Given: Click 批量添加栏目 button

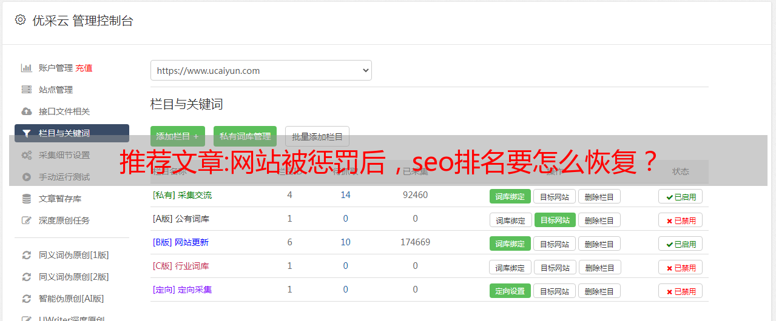Looking at the screenshot, I should [x=317, y=137].
